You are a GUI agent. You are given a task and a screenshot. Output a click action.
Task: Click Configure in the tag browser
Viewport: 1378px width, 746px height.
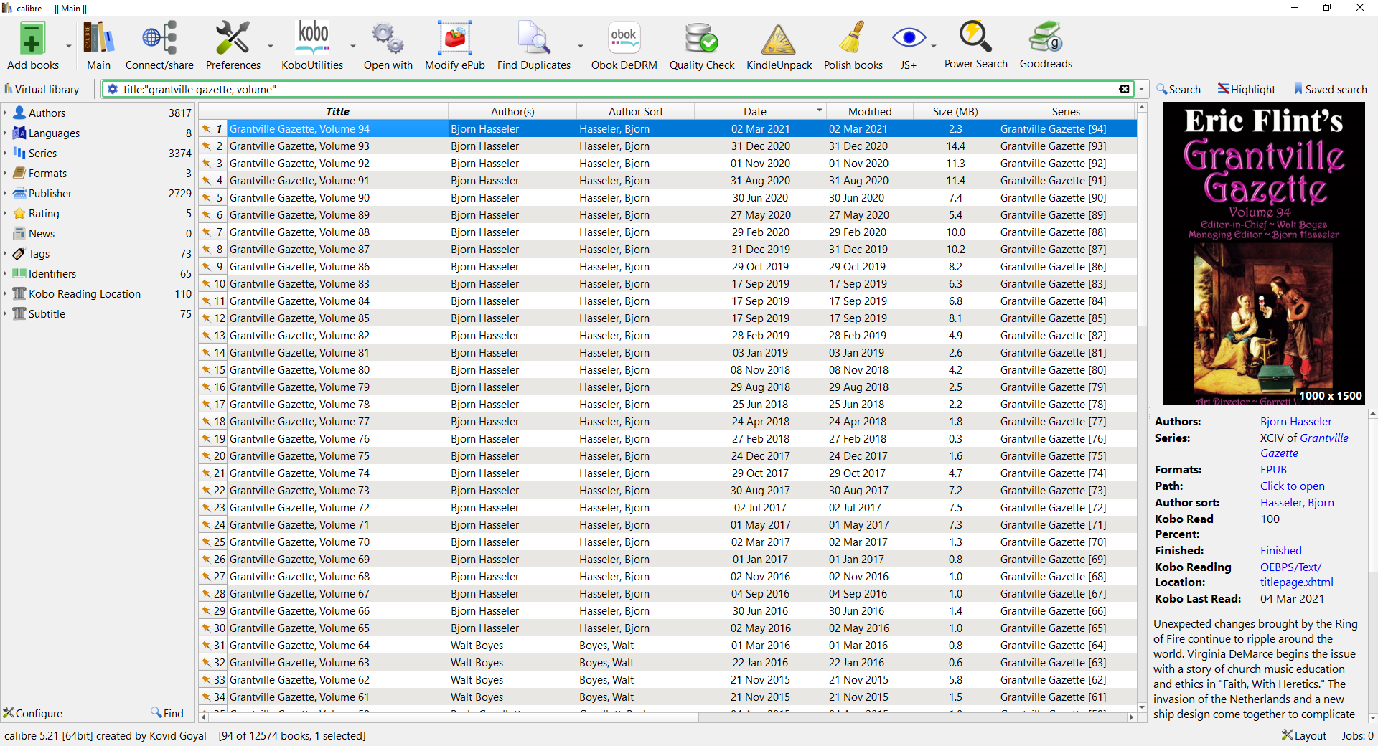click(33, 713)
